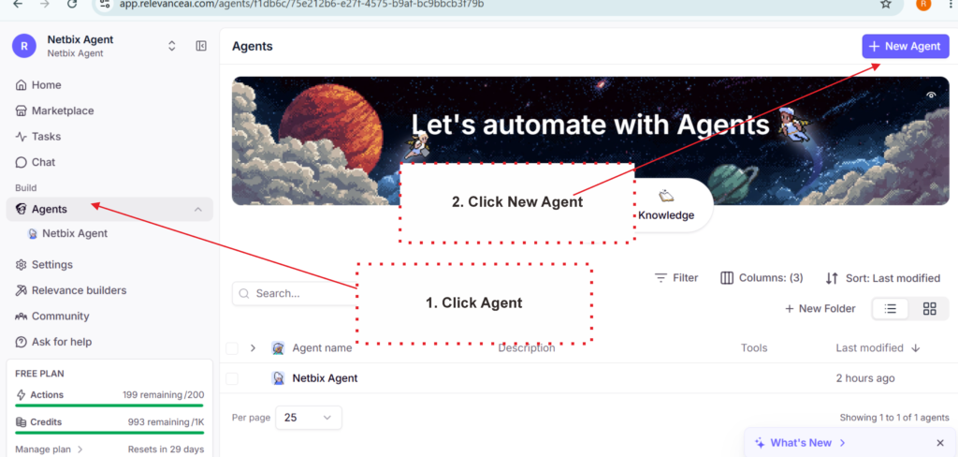
Task: Click the site info icon in address bar
Action: pyautogui.click(x=104, y=4)
